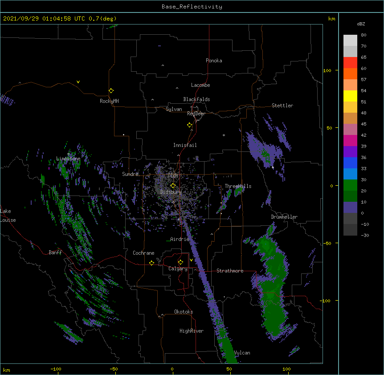Click the Calgary city label
This screenshot has width=384, height=375.
click(x=178, y=269)
